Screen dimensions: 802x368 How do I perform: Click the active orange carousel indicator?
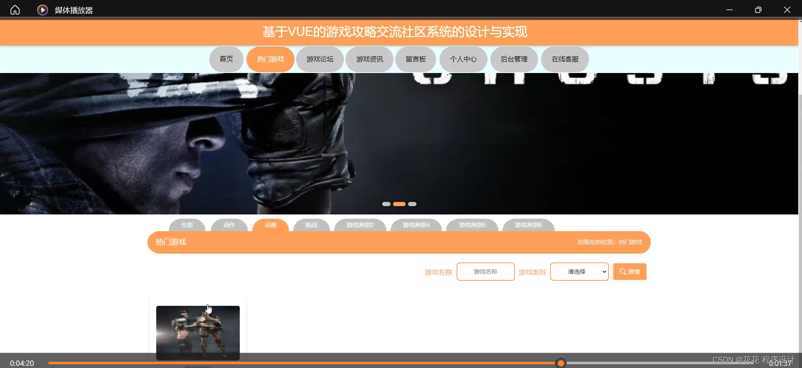click(x=399, y=204)
